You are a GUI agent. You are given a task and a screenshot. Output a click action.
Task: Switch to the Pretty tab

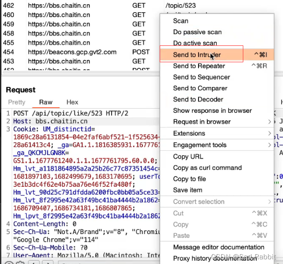[x=17, y=102]
